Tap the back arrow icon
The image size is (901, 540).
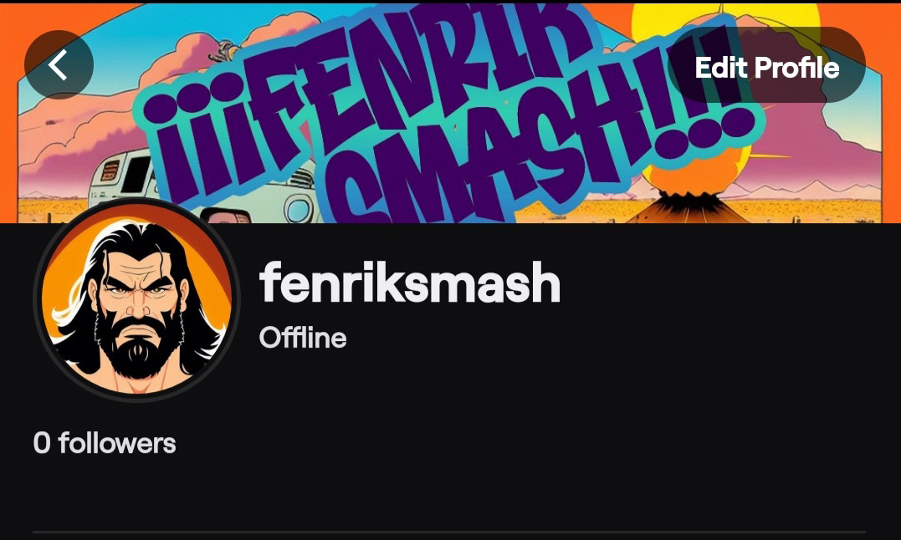click(x=58, y=64)
